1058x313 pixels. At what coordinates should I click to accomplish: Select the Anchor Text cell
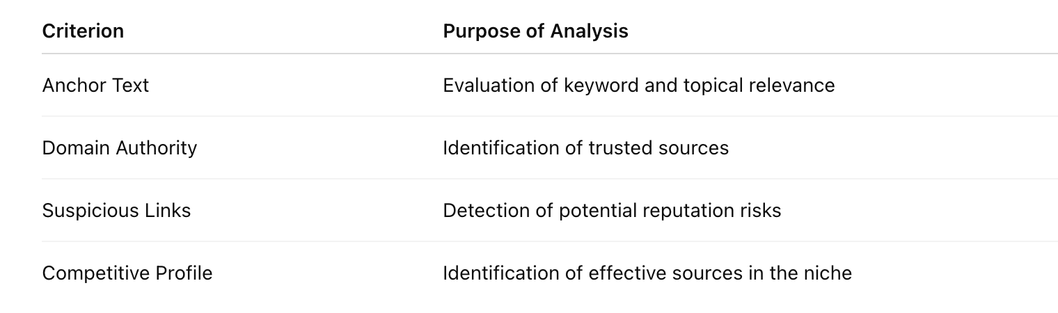95,86
